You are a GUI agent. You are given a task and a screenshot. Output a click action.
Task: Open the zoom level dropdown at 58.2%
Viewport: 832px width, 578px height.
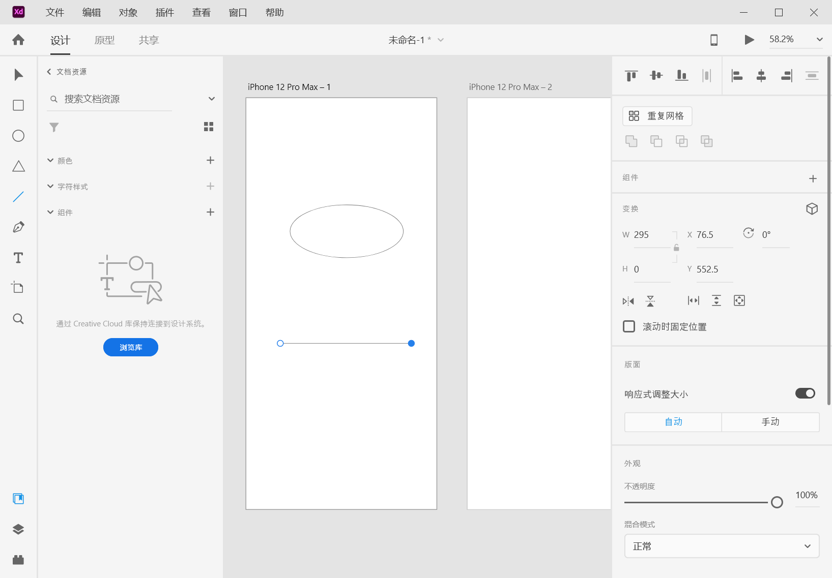coord(819,39)
